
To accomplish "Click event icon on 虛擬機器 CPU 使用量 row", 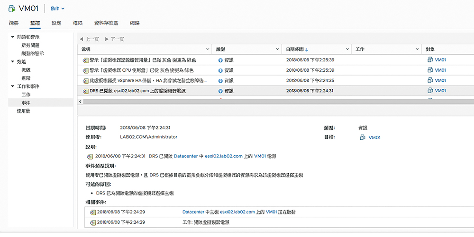I will (85, 70).
